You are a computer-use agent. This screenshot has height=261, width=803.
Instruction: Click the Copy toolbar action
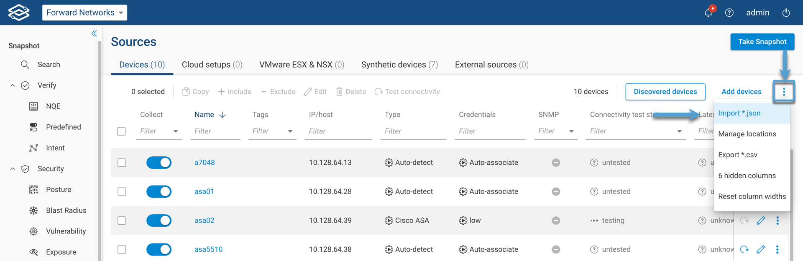(x=195, y=92)
